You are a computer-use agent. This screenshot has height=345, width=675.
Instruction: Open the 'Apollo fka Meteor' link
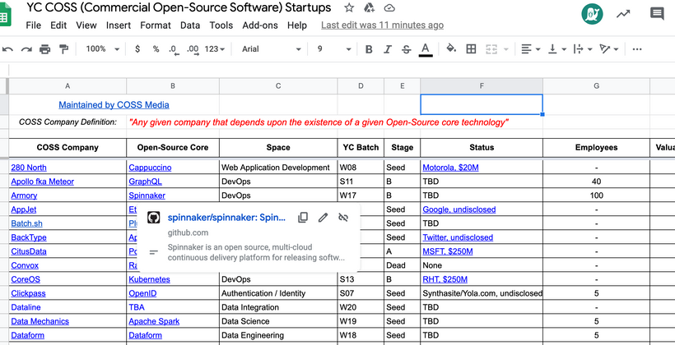pyautogui.click(x=43, y=182)
